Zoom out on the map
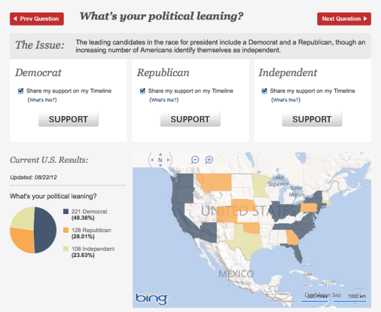 coord(195,160)
